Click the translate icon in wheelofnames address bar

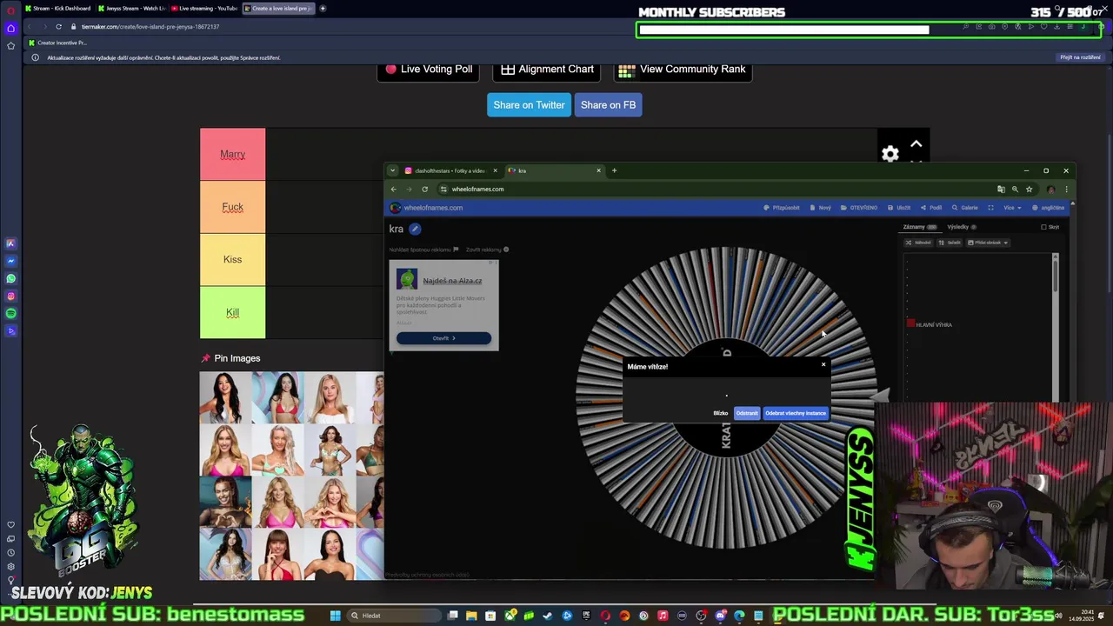point(1001,189)
